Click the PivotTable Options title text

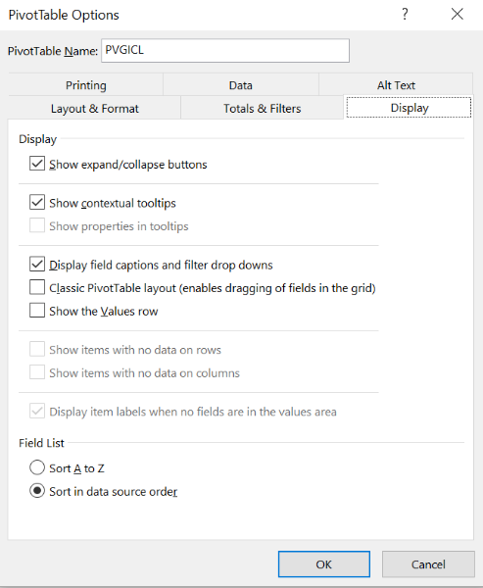pyautogui.click(x=64, y=15)
